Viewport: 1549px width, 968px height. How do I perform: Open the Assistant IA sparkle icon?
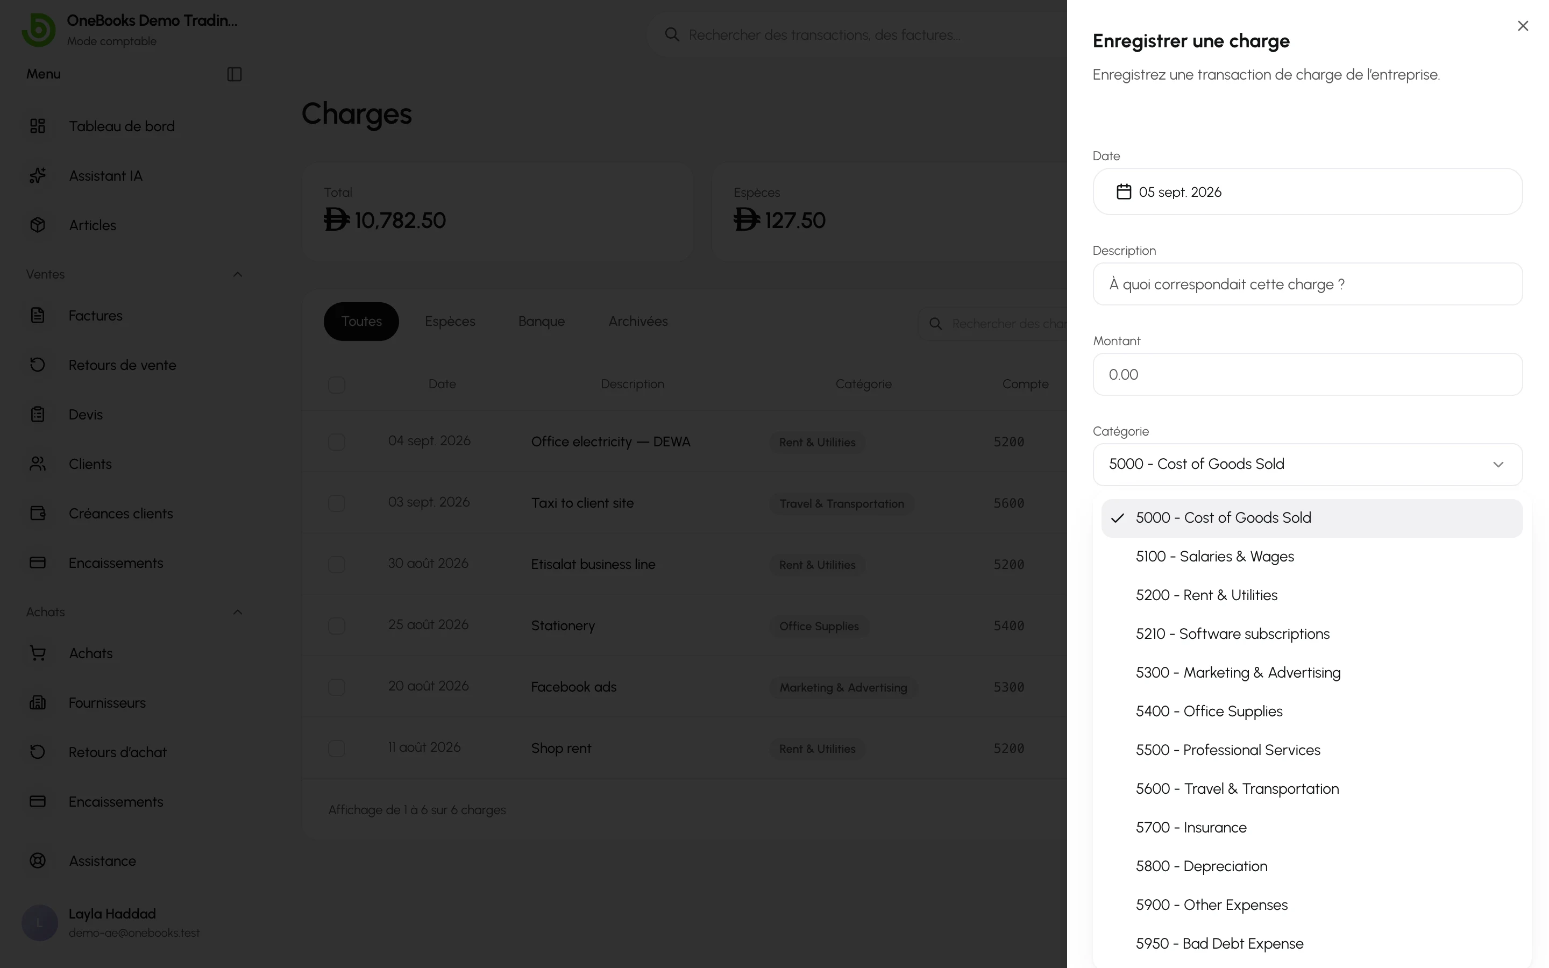(38, 175)
